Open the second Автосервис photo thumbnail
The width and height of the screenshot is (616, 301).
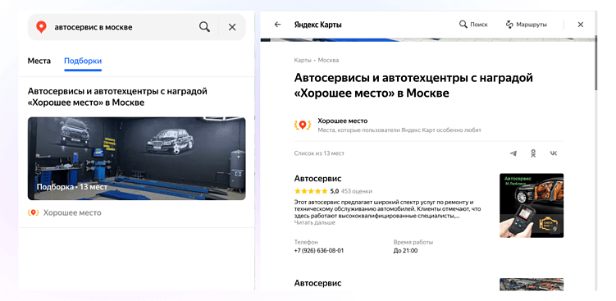pyautogui.click(x=532, y=285)
